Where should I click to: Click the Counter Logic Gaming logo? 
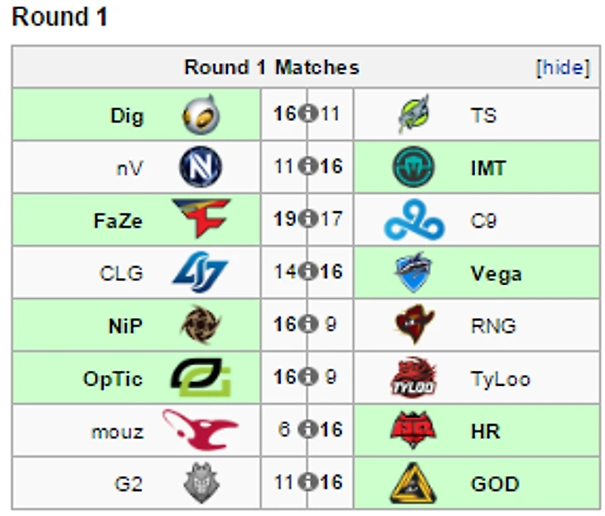[x=201, y=272]
